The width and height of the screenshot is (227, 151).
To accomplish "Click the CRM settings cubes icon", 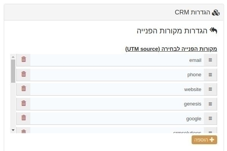I will [x=216, y=13].
